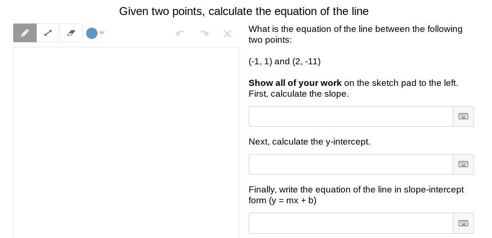The height and width of the screenshot is (238, 492).
Task: Open math keyboard for equation field
Action: [463, 223]
